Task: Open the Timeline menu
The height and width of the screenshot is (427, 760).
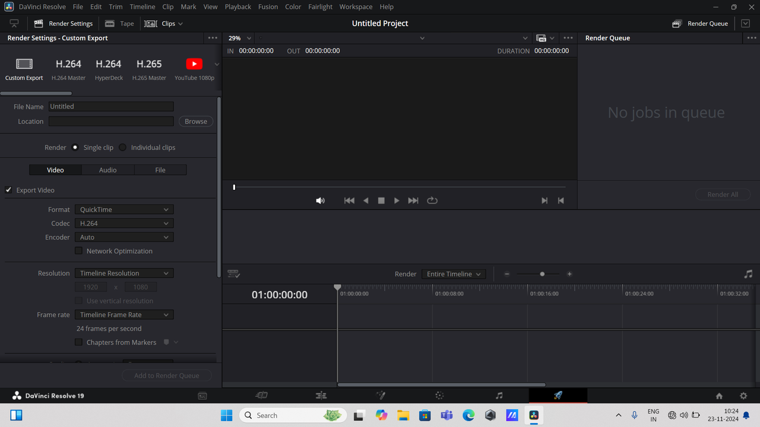Action: point(142,7)
